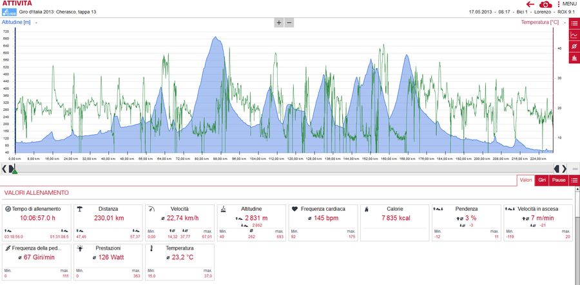Click the average speed 22,74 km/h

[x=182, y=218]
